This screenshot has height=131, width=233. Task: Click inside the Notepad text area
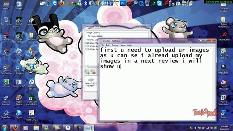pos(156,84)
